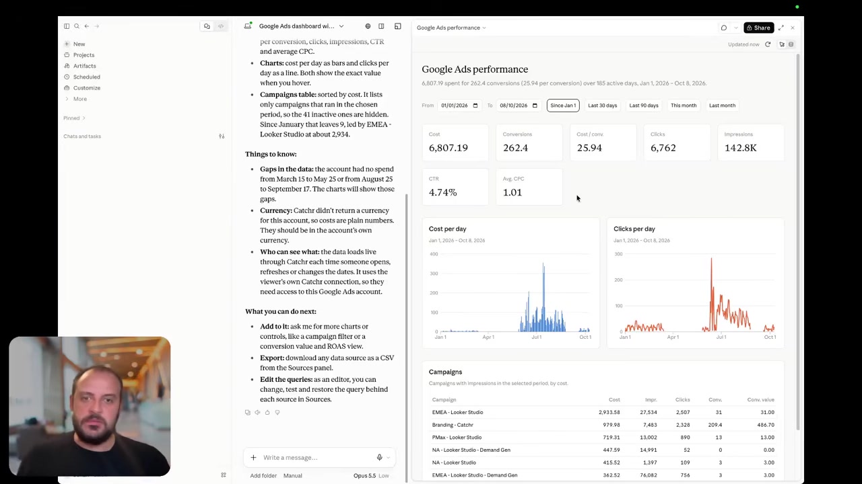Click the From date field 01/01/2026

click(459, 106)
